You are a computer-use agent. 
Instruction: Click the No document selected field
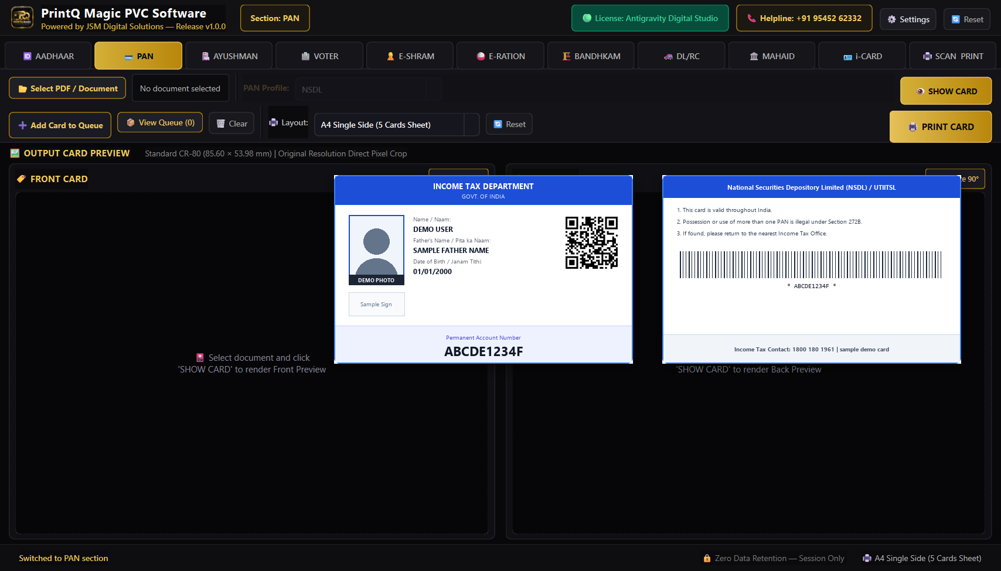(180, 88)
